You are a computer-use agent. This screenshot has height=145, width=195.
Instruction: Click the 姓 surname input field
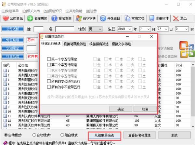tap(38, 29)
